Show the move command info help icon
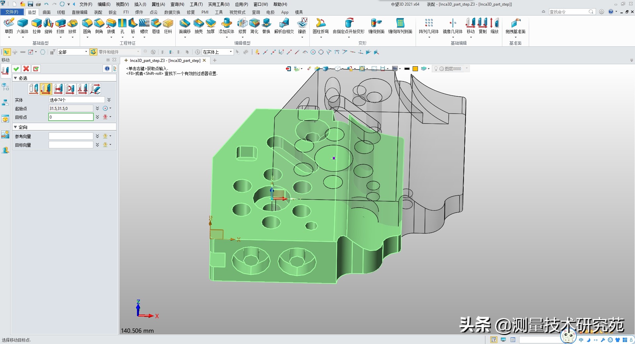 pyautogui.click(x=107, y=69)
